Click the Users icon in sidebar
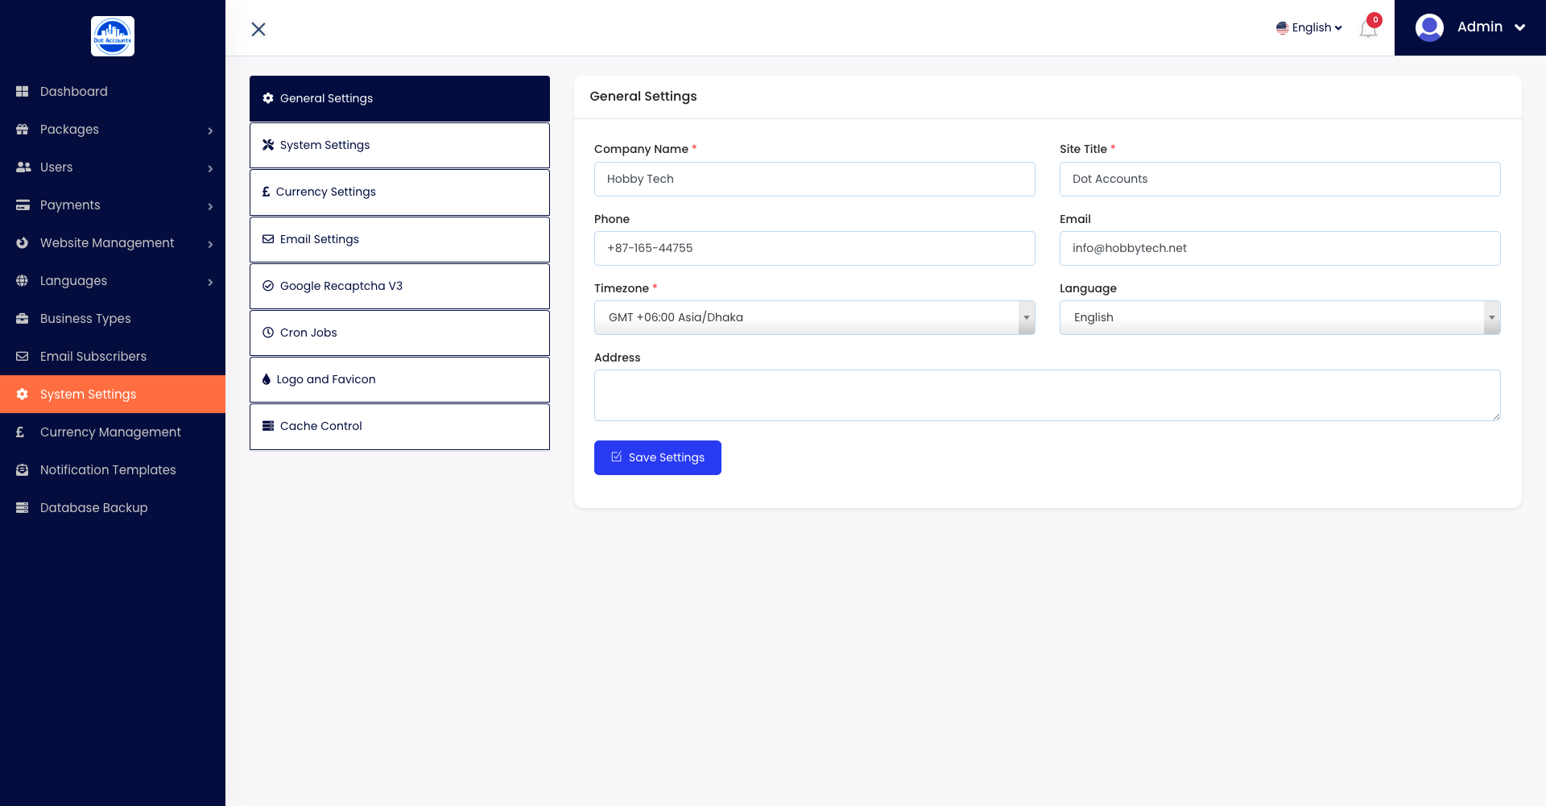 tap(22, 167)
